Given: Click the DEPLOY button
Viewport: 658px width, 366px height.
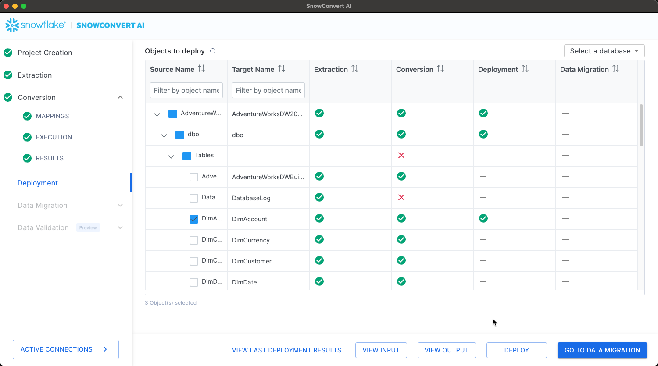Looking at the screenshot, I should coord(516,350).
